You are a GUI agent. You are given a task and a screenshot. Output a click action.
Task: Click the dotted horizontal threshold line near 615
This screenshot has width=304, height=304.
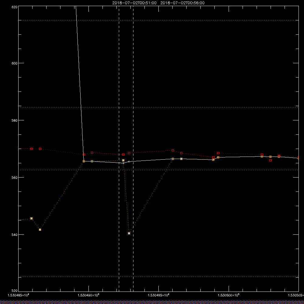pyautogui.click(x=158, y=20)
